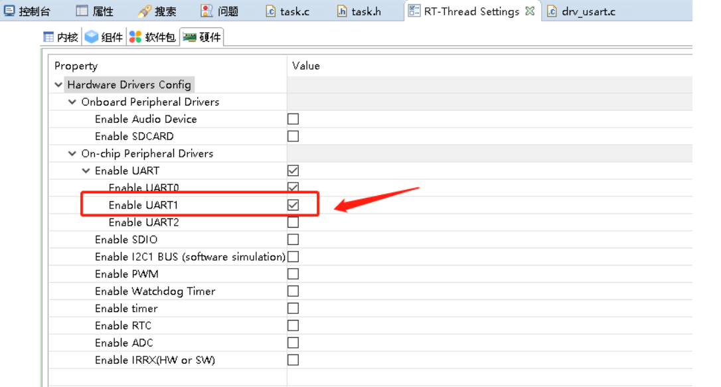Switch to the 问题 problems tab

point(220,11)
